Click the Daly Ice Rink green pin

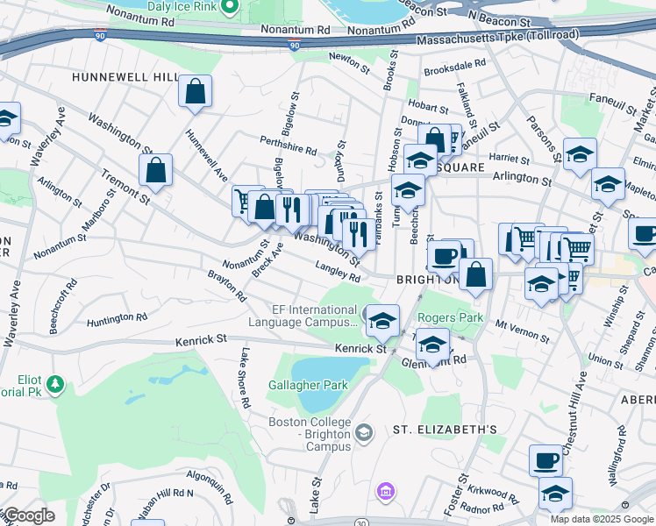click(x=229, y=7)
